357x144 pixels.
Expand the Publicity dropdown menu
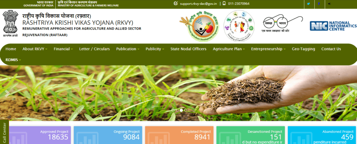tap(155, 49)
